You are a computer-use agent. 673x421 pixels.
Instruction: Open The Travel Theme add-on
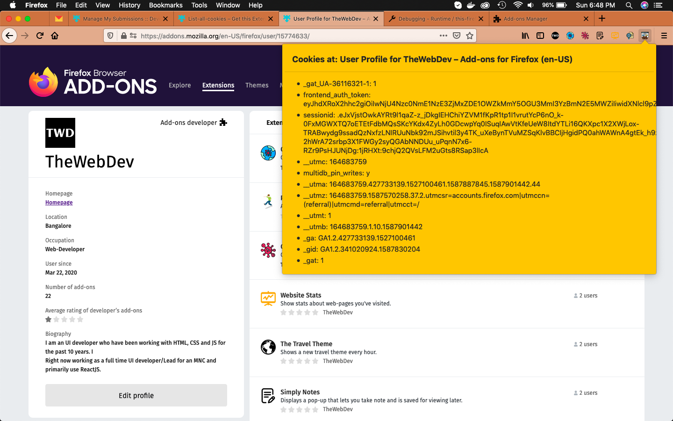tap(306, 344)
